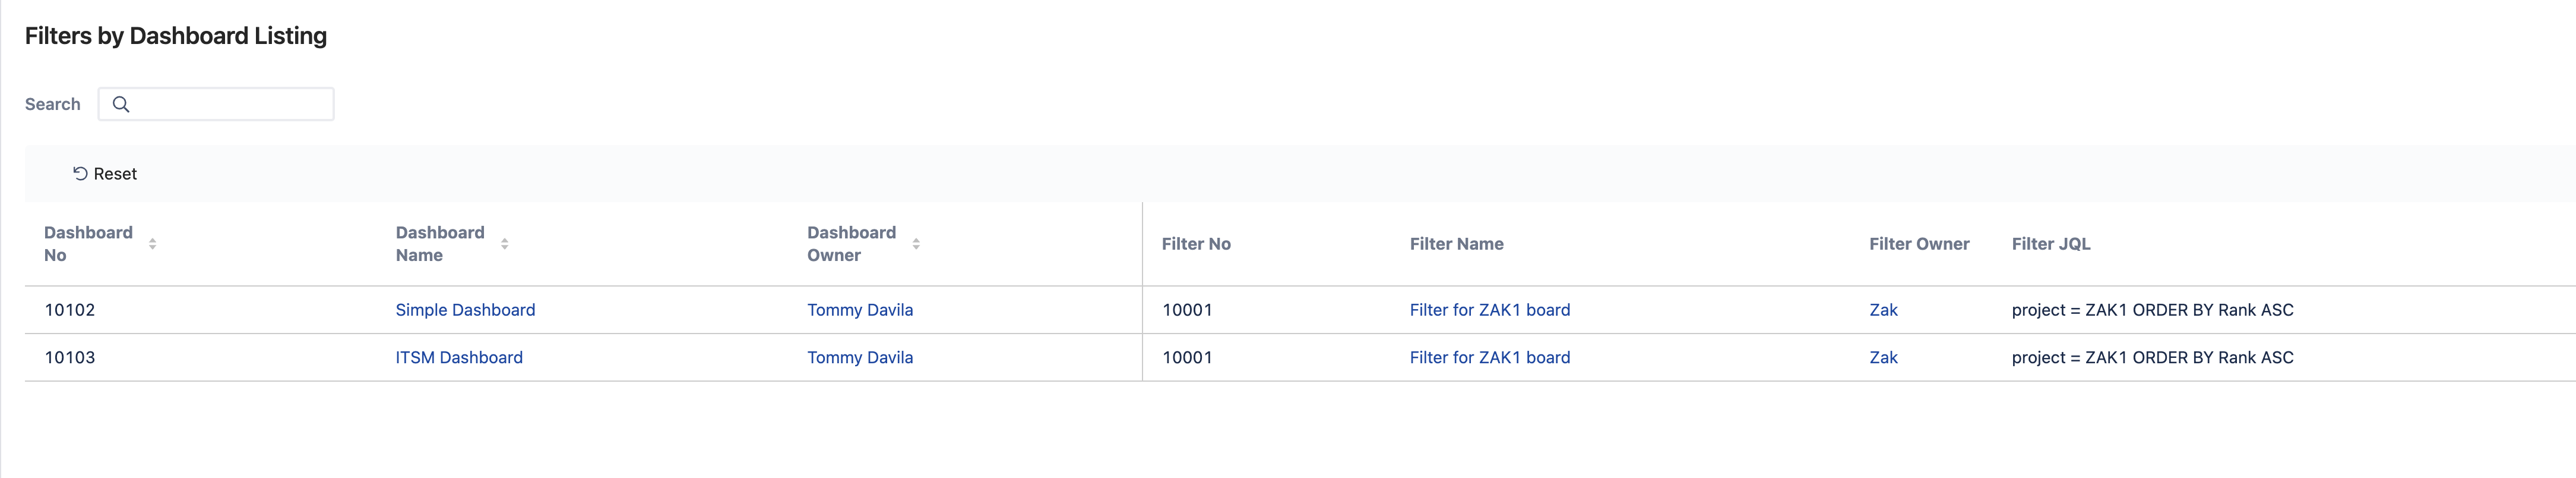Click the Dashboard Owner column header
Screen dimensions: 2576x478
tap(852, 244)
